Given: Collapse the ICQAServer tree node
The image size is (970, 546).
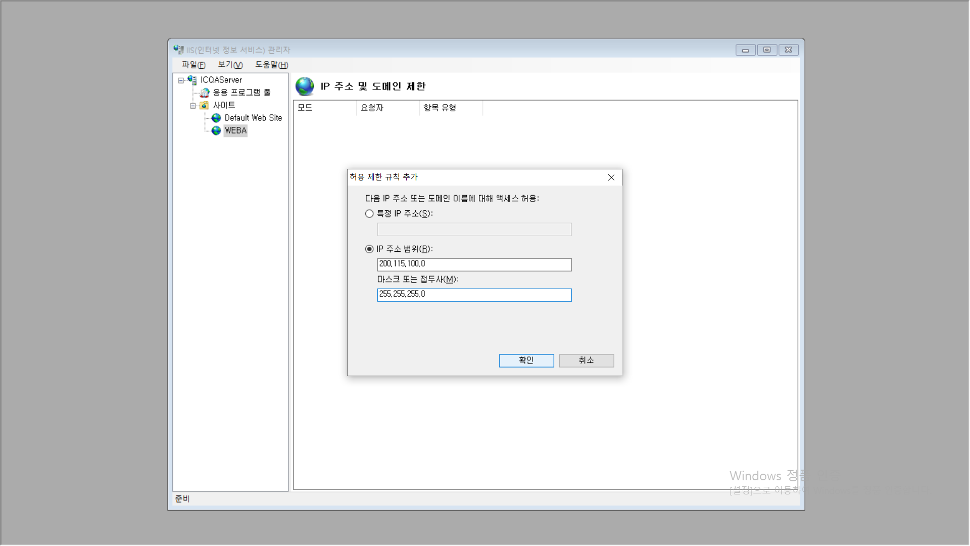Looking at the screenshot, I should coord(181,80).
